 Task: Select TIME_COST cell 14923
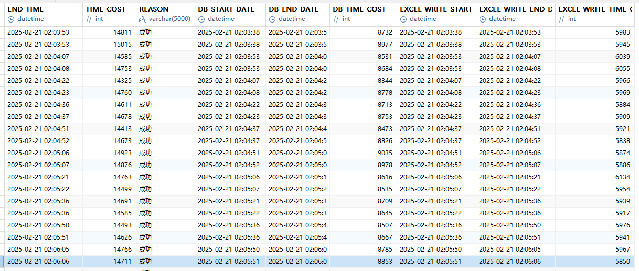[110, 153]
